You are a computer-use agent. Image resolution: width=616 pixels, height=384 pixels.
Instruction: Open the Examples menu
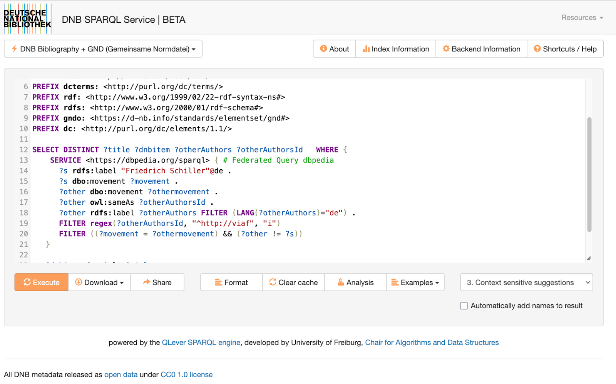[415, 282]
